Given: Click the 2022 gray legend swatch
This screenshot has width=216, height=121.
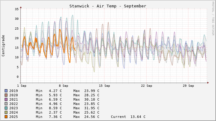Looking at the screenshot, I should click(x=6, y=104).
